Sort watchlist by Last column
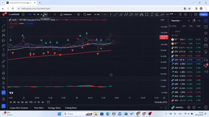This screenshot has width=209, height=117. click(184, 26)
